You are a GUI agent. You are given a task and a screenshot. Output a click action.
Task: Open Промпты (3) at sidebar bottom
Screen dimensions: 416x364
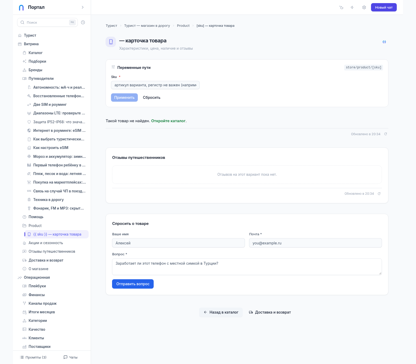pyautogui.click(x=33, y=357)
